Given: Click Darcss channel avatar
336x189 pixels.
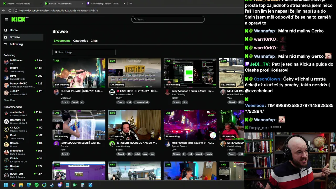Looking at the screenshot, I should [x=6, y=145].
